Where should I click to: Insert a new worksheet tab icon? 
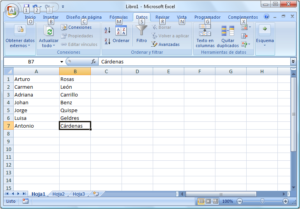pos(96,194)
